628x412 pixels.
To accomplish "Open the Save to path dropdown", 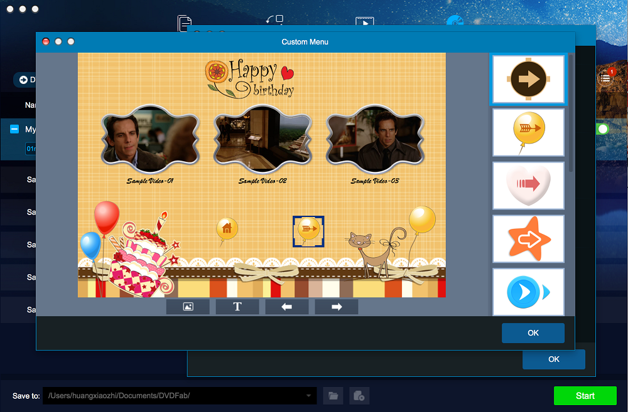I will [308, 396].
